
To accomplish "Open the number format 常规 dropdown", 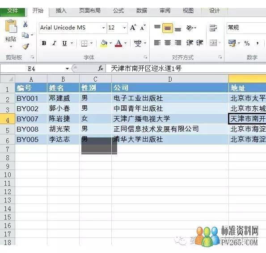I will coord(246,28).
